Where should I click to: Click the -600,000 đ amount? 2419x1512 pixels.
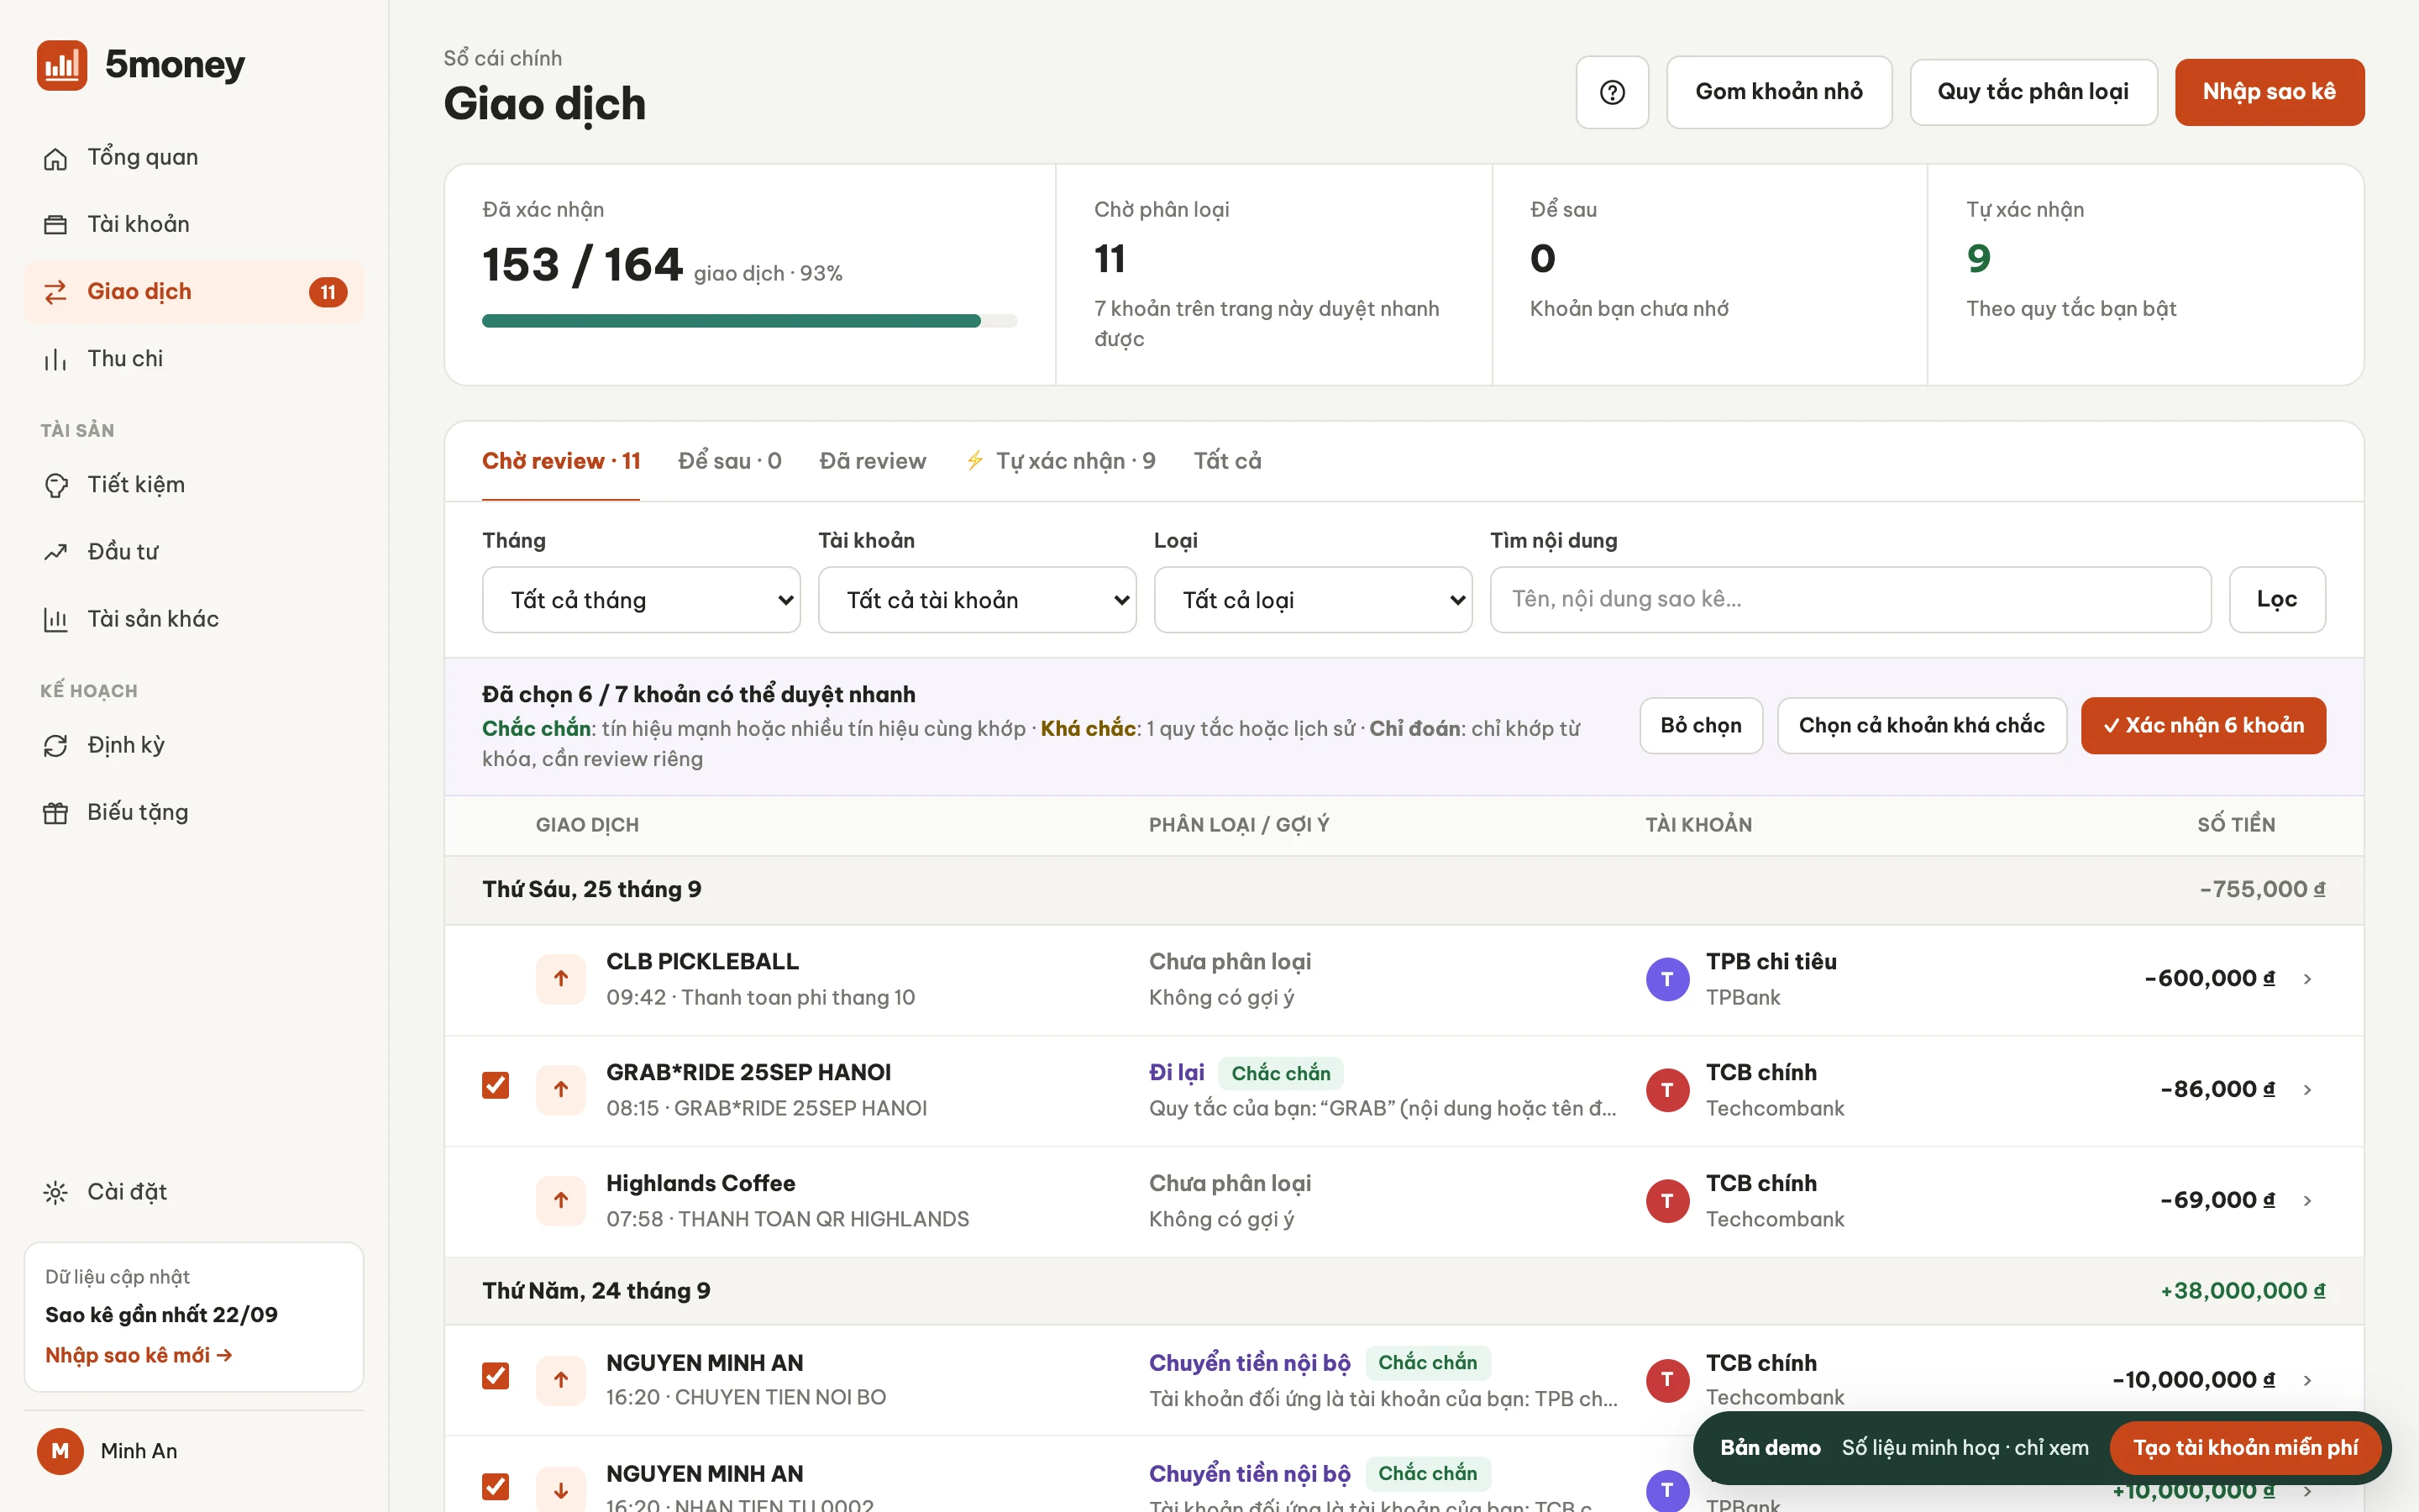(x=2209, y=979)
